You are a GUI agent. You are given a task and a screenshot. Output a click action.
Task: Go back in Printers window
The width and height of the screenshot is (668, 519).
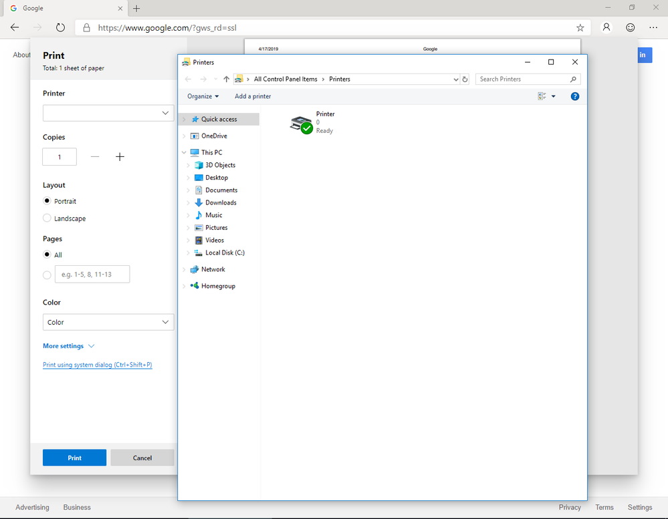(x=188, y=79)
